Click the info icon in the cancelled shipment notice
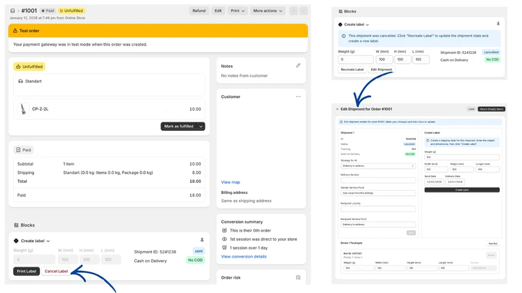Screen dimensions: 522x293 pyautogui.click(x=344, y=36)
